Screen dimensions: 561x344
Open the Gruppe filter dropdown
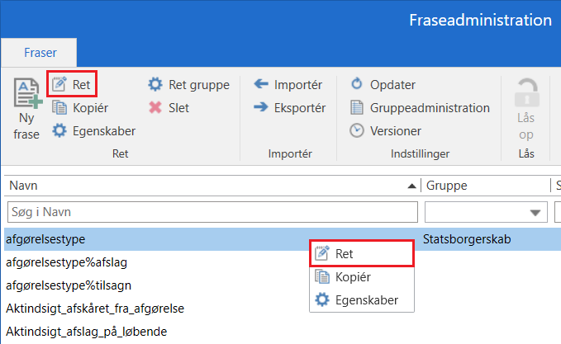click(x=537, y=212)
